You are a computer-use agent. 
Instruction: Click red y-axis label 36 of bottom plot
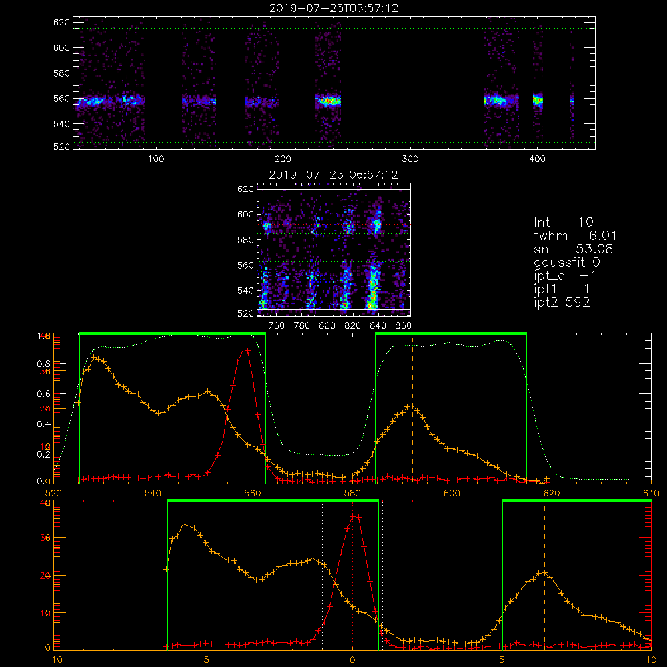(45, 538)
